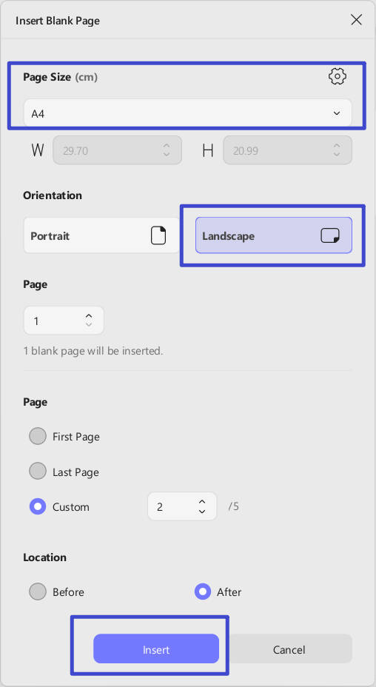Click the '1 blank page will be inserted.' text
Image resolution: width=376 pixels, height=687 pixels.
93,351
